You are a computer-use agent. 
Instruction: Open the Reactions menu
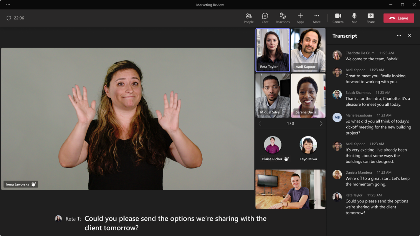coord(282,18)
